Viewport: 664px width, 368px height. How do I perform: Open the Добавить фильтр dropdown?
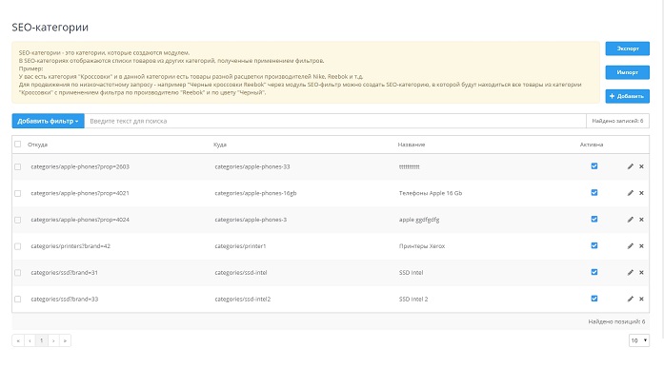[48, 121]
